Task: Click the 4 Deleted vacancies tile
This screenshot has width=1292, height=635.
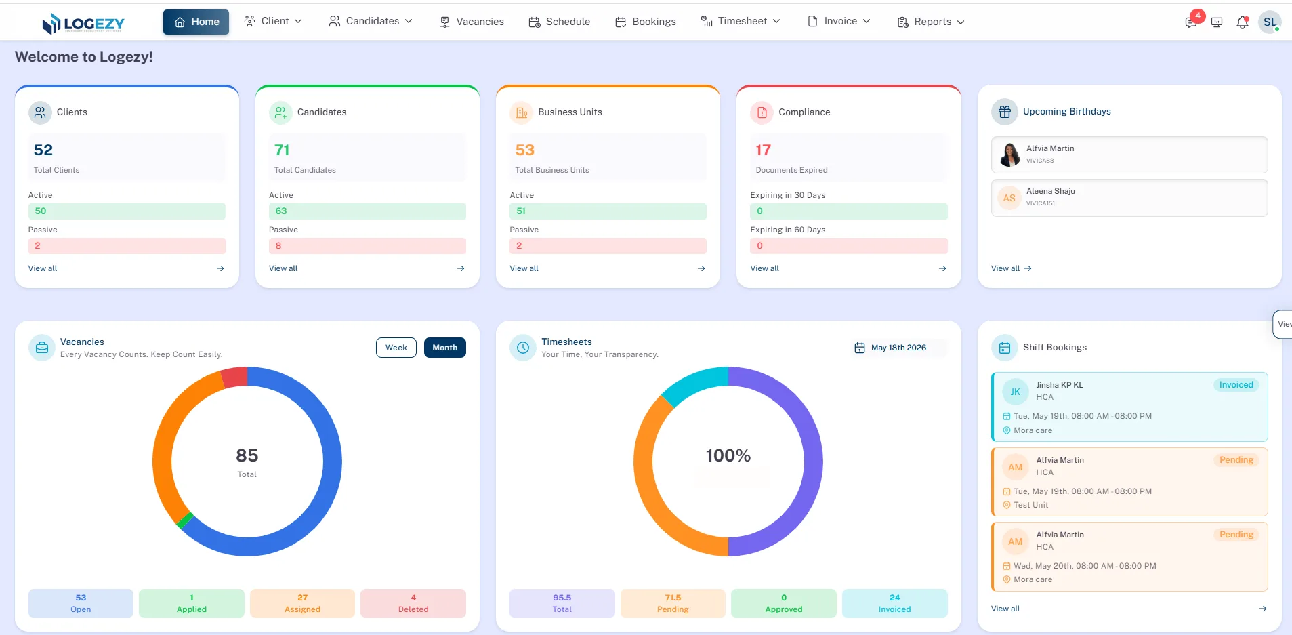Action: tap(413, 603)
